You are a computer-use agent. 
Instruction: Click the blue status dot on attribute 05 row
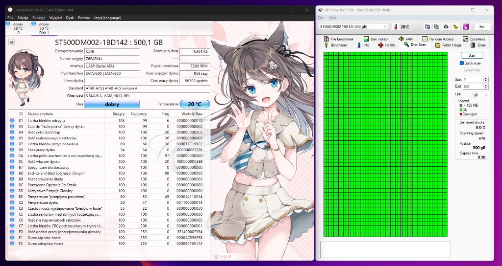coord(12,138)
